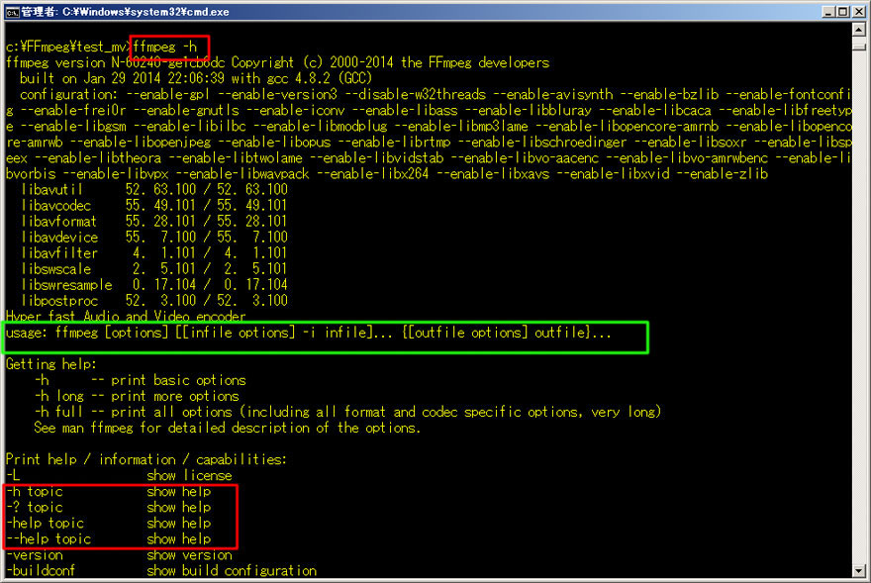871x583 pixels.
Task: Click the "--enable-libtheora" flag
Action: [x=98, y=158]
